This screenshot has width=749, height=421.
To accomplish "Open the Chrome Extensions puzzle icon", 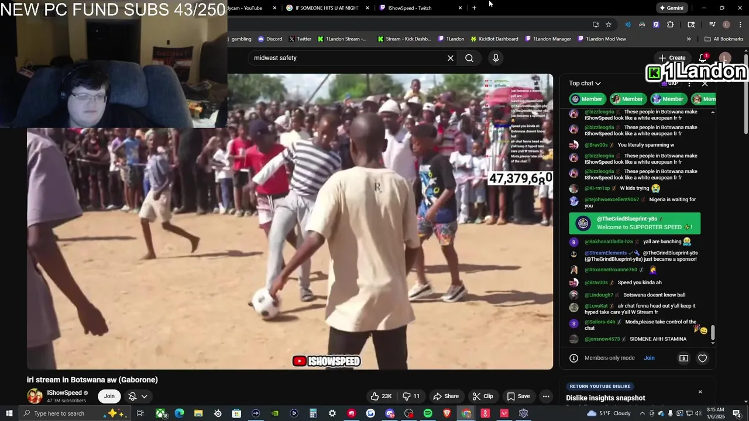I will [x=671, y=25].
